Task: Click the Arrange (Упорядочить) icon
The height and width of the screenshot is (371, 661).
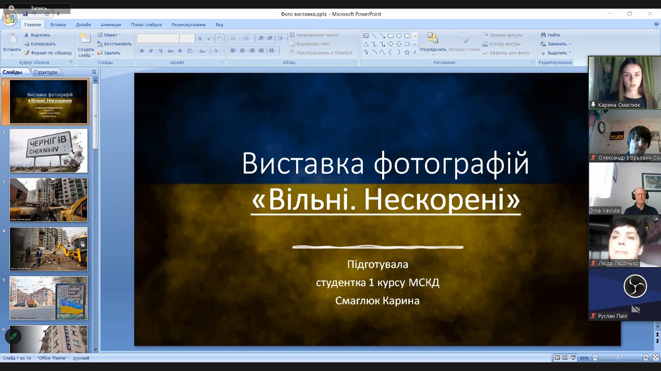Action: 433,38
